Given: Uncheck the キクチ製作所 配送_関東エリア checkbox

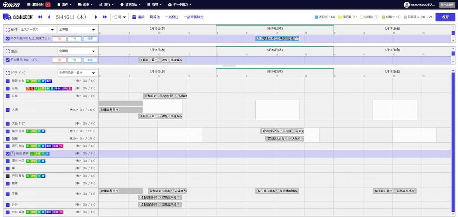Looking at the screenshot, I should tap(8, 38).
